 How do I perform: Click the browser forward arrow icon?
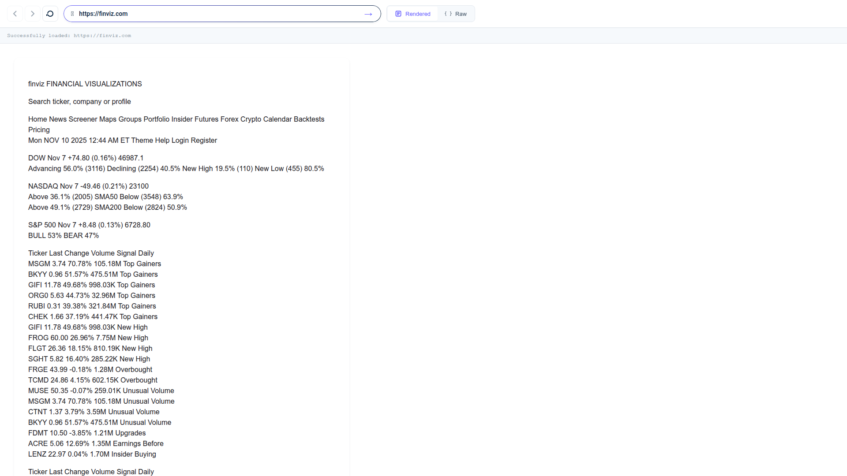(x=33, y=14)
